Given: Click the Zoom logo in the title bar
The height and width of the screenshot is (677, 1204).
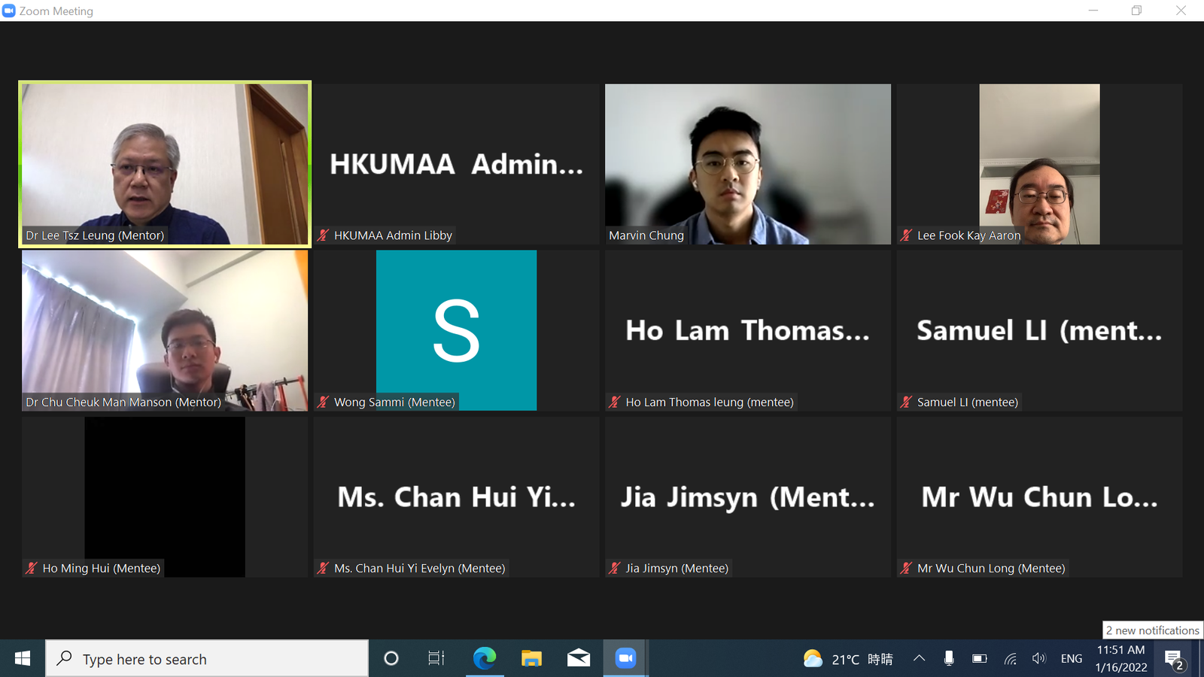Looking at the screenshot, I should click(x=9, y=11).
